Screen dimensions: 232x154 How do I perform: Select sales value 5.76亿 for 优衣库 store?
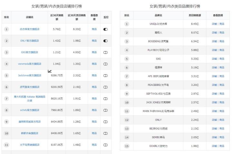pos(57,29)
